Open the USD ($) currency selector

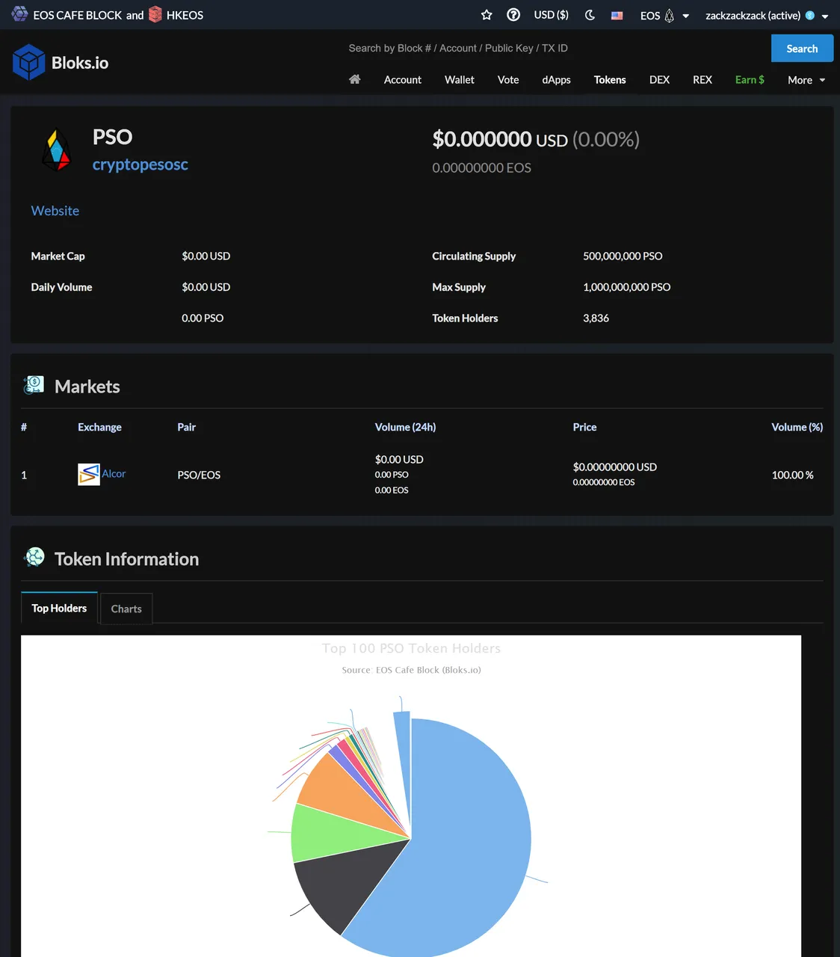pos(551,15)
